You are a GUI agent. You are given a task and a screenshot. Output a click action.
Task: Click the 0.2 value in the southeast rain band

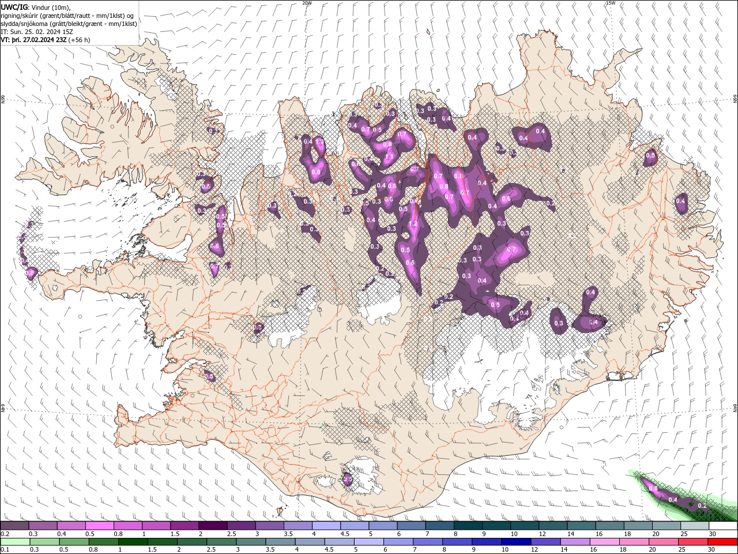coord(702,506)
